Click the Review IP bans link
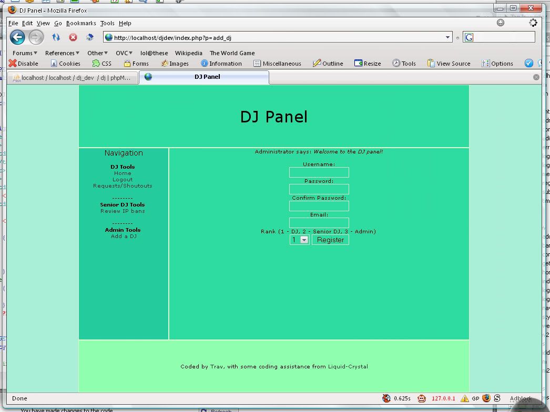The width and height of the screenshot is (550, 412). [123, 211]
